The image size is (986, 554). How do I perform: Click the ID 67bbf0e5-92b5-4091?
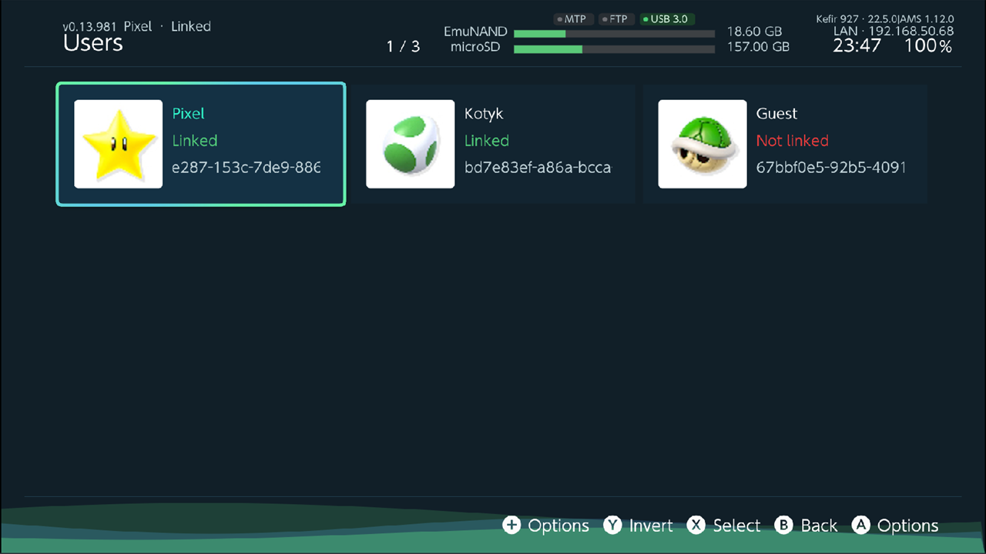(831, 168)
